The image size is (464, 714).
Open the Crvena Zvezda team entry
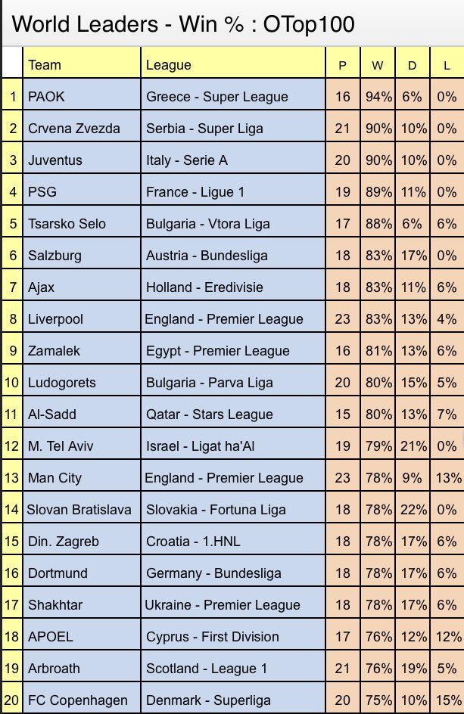(x=73, y=129)
